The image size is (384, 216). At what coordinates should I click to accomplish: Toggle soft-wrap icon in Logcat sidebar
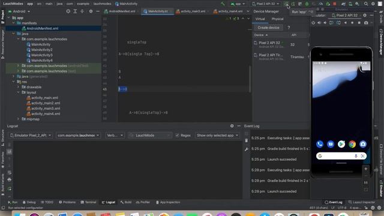10,173
